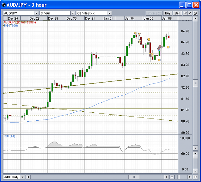201x182 pixels.
Task: Click the CandleStick chart style field
Action: pos(92,13)
